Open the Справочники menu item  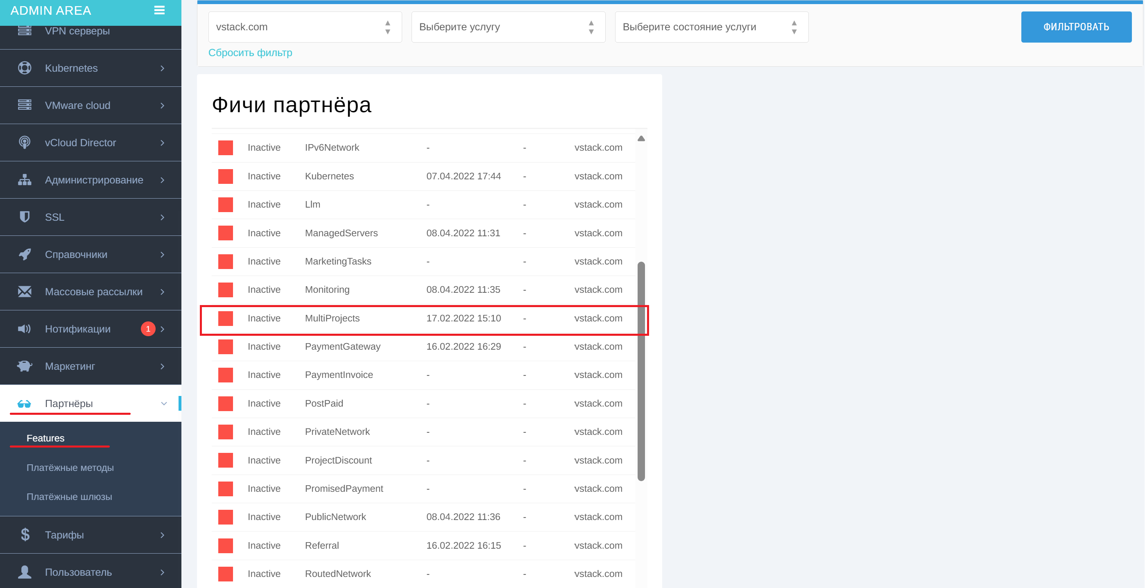coord(91,254)
